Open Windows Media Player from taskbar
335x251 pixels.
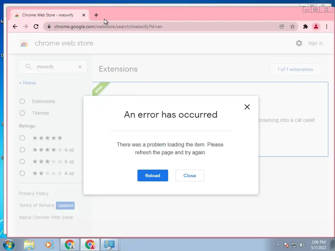tap(49, 244)
